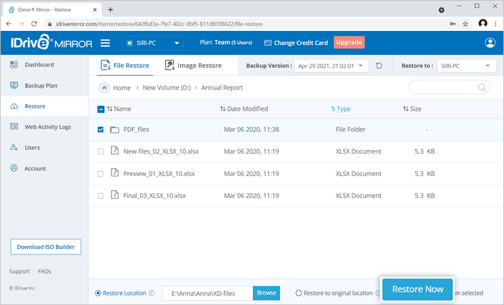Image resolution: width=504 pixels, height=305 pixels.
Task: Click the restore path field E:\Anna\Anna\XD-files
Action: [208, 293]
